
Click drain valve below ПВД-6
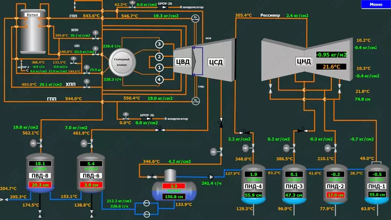(92, 214)
